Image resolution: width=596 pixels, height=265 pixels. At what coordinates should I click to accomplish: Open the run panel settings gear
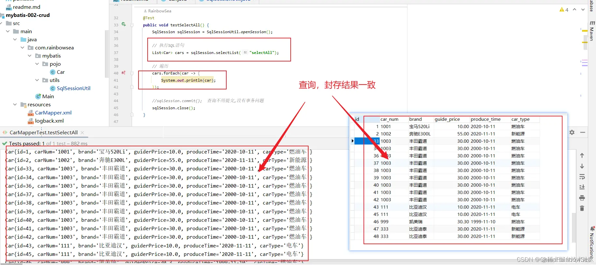click(x=572, y=132)
